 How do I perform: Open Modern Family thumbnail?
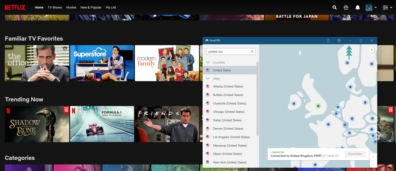(x=167, y=63)
